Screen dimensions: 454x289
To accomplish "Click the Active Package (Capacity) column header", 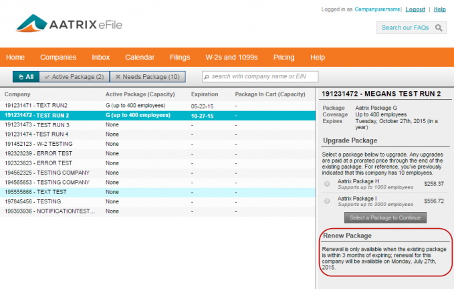I will point(140,94).
